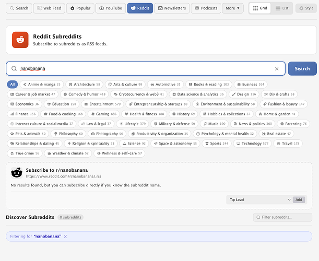Screen dimensions: 319x261
Task: Open the Top Level folder dropdown
Action: 260,200
